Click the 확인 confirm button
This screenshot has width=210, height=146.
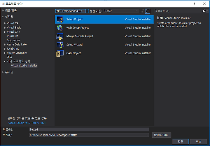click(180, 142)
